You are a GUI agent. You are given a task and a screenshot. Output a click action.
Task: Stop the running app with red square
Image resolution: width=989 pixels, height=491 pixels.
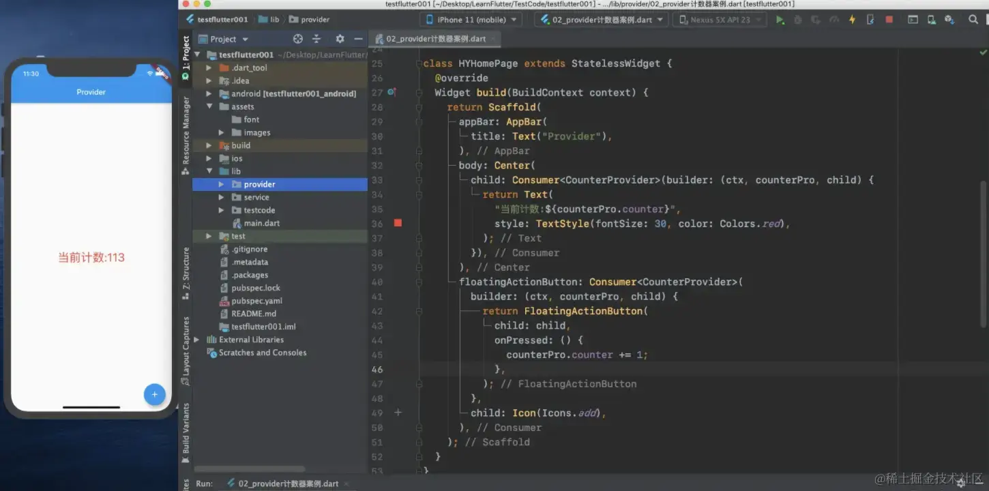[889, 20]
